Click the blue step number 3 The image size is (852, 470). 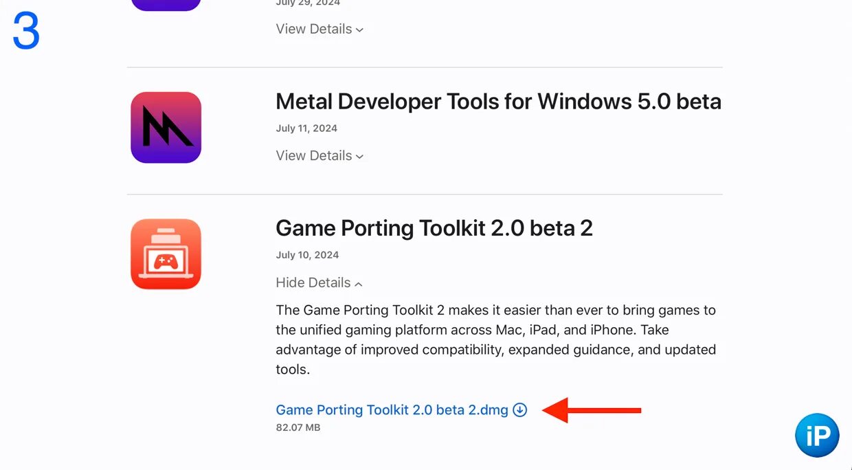26,32
